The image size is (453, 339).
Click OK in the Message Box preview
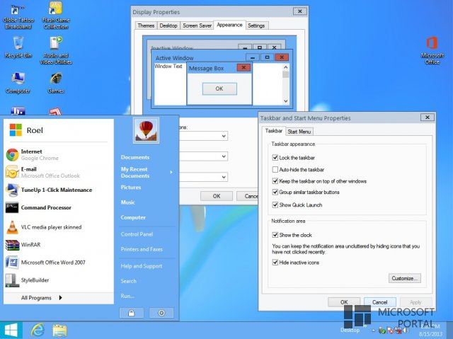pyautogui.click(x=219, y=88)
